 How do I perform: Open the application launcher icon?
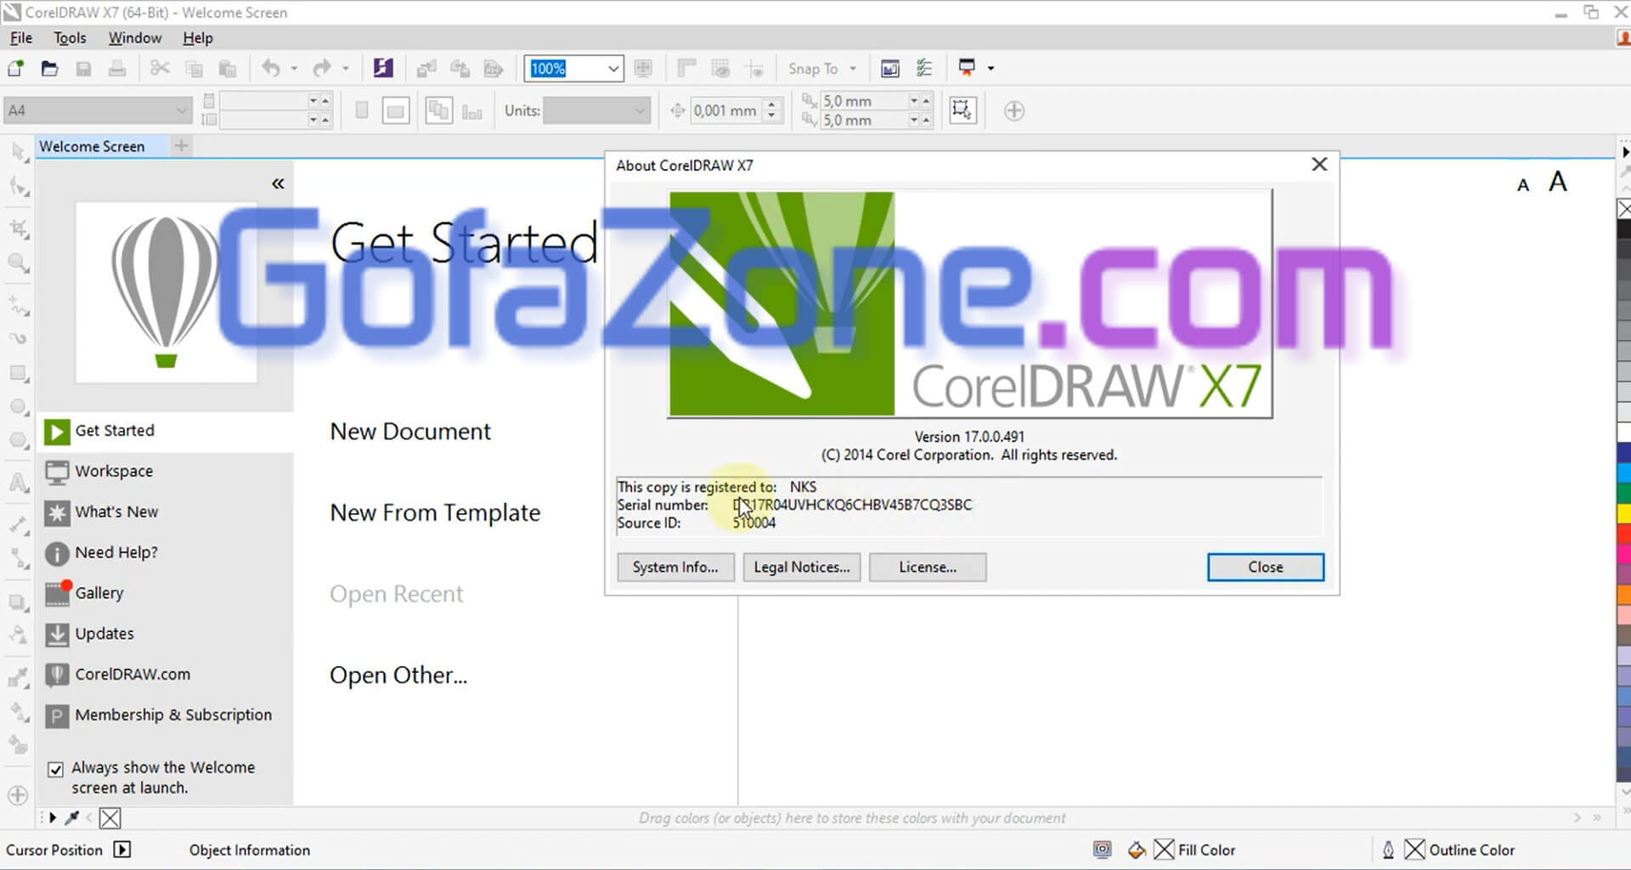(967, 68)
